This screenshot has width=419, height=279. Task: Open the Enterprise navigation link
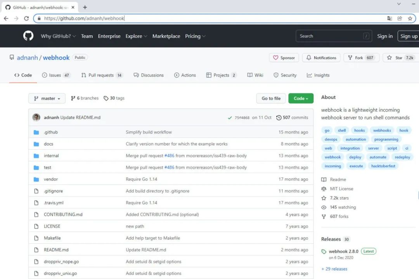pyautogui.click(x=109, y=36)
